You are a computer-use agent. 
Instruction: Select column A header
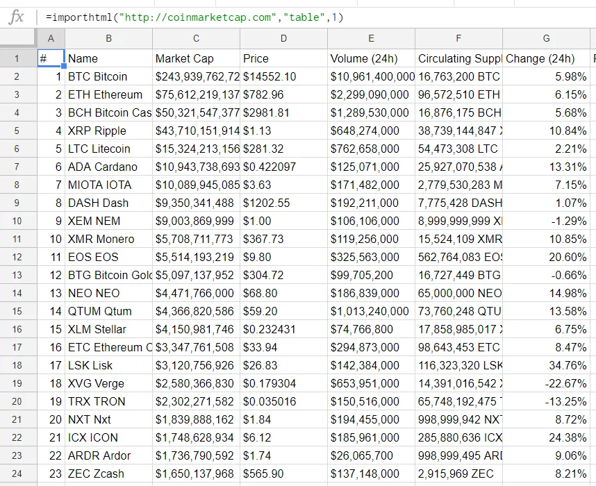(51, 38)
